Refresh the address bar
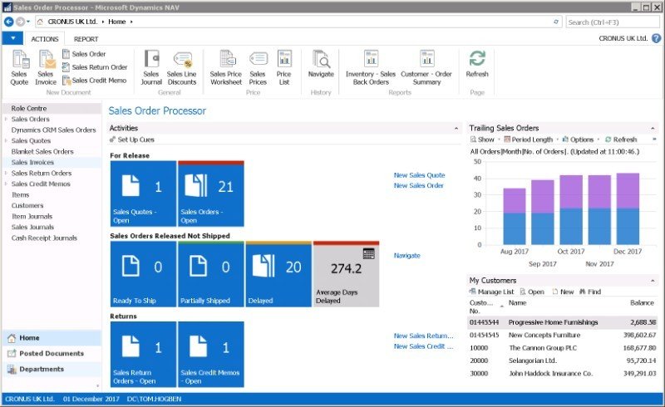 pyautogui.click(x=556, y=22)
